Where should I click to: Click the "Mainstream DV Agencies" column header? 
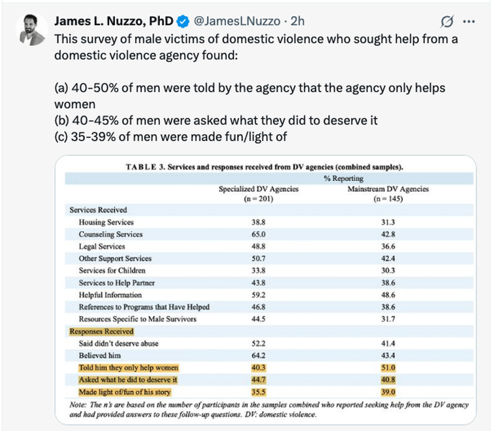388,189
